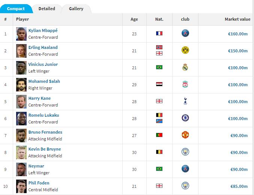Switch to the Detailed tab
This screenshot has width=254, height=195.
47,9
